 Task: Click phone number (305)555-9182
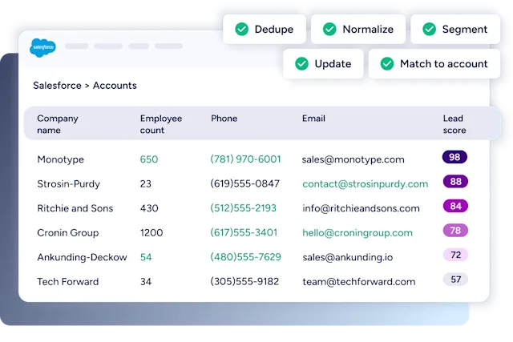244,282
